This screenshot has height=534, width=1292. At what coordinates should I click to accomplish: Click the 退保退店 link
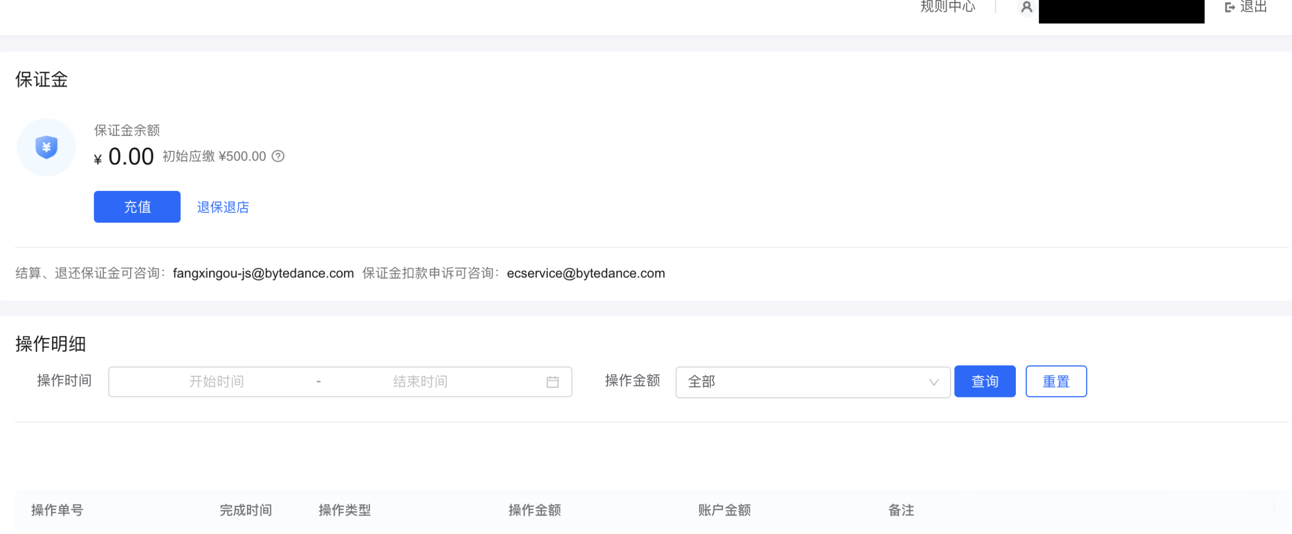coord(222,207)
